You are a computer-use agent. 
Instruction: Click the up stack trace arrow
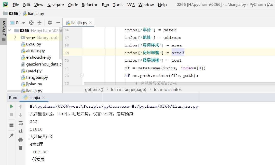[21, 106]
